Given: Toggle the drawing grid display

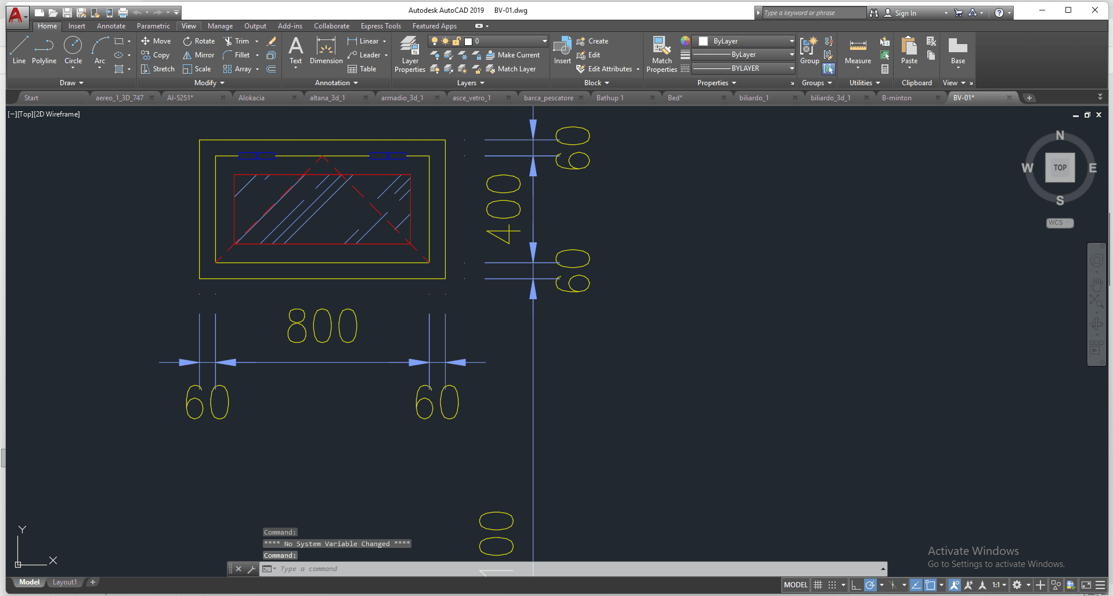Looking at the screenshot, I should (818, 585).
